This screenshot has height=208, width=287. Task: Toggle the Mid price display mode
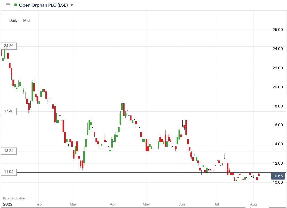26,20
